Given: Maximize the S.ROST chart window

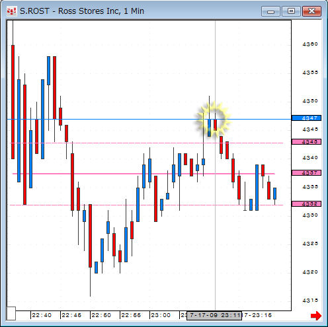Looking at the screenshot, I should 291,11.
